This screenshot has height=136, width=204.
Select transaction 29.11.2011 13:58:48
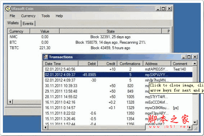pos(96,91)
